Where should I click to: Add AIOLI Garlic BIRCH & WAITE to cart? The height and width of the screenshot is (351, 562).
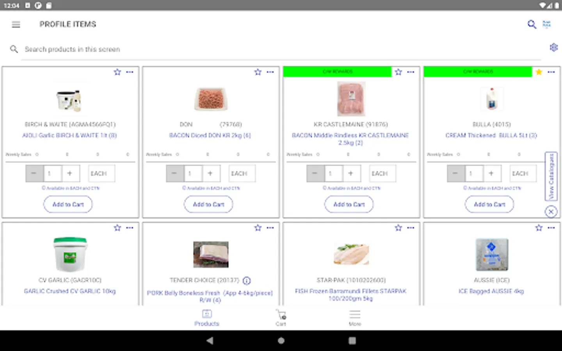point(68,204)
